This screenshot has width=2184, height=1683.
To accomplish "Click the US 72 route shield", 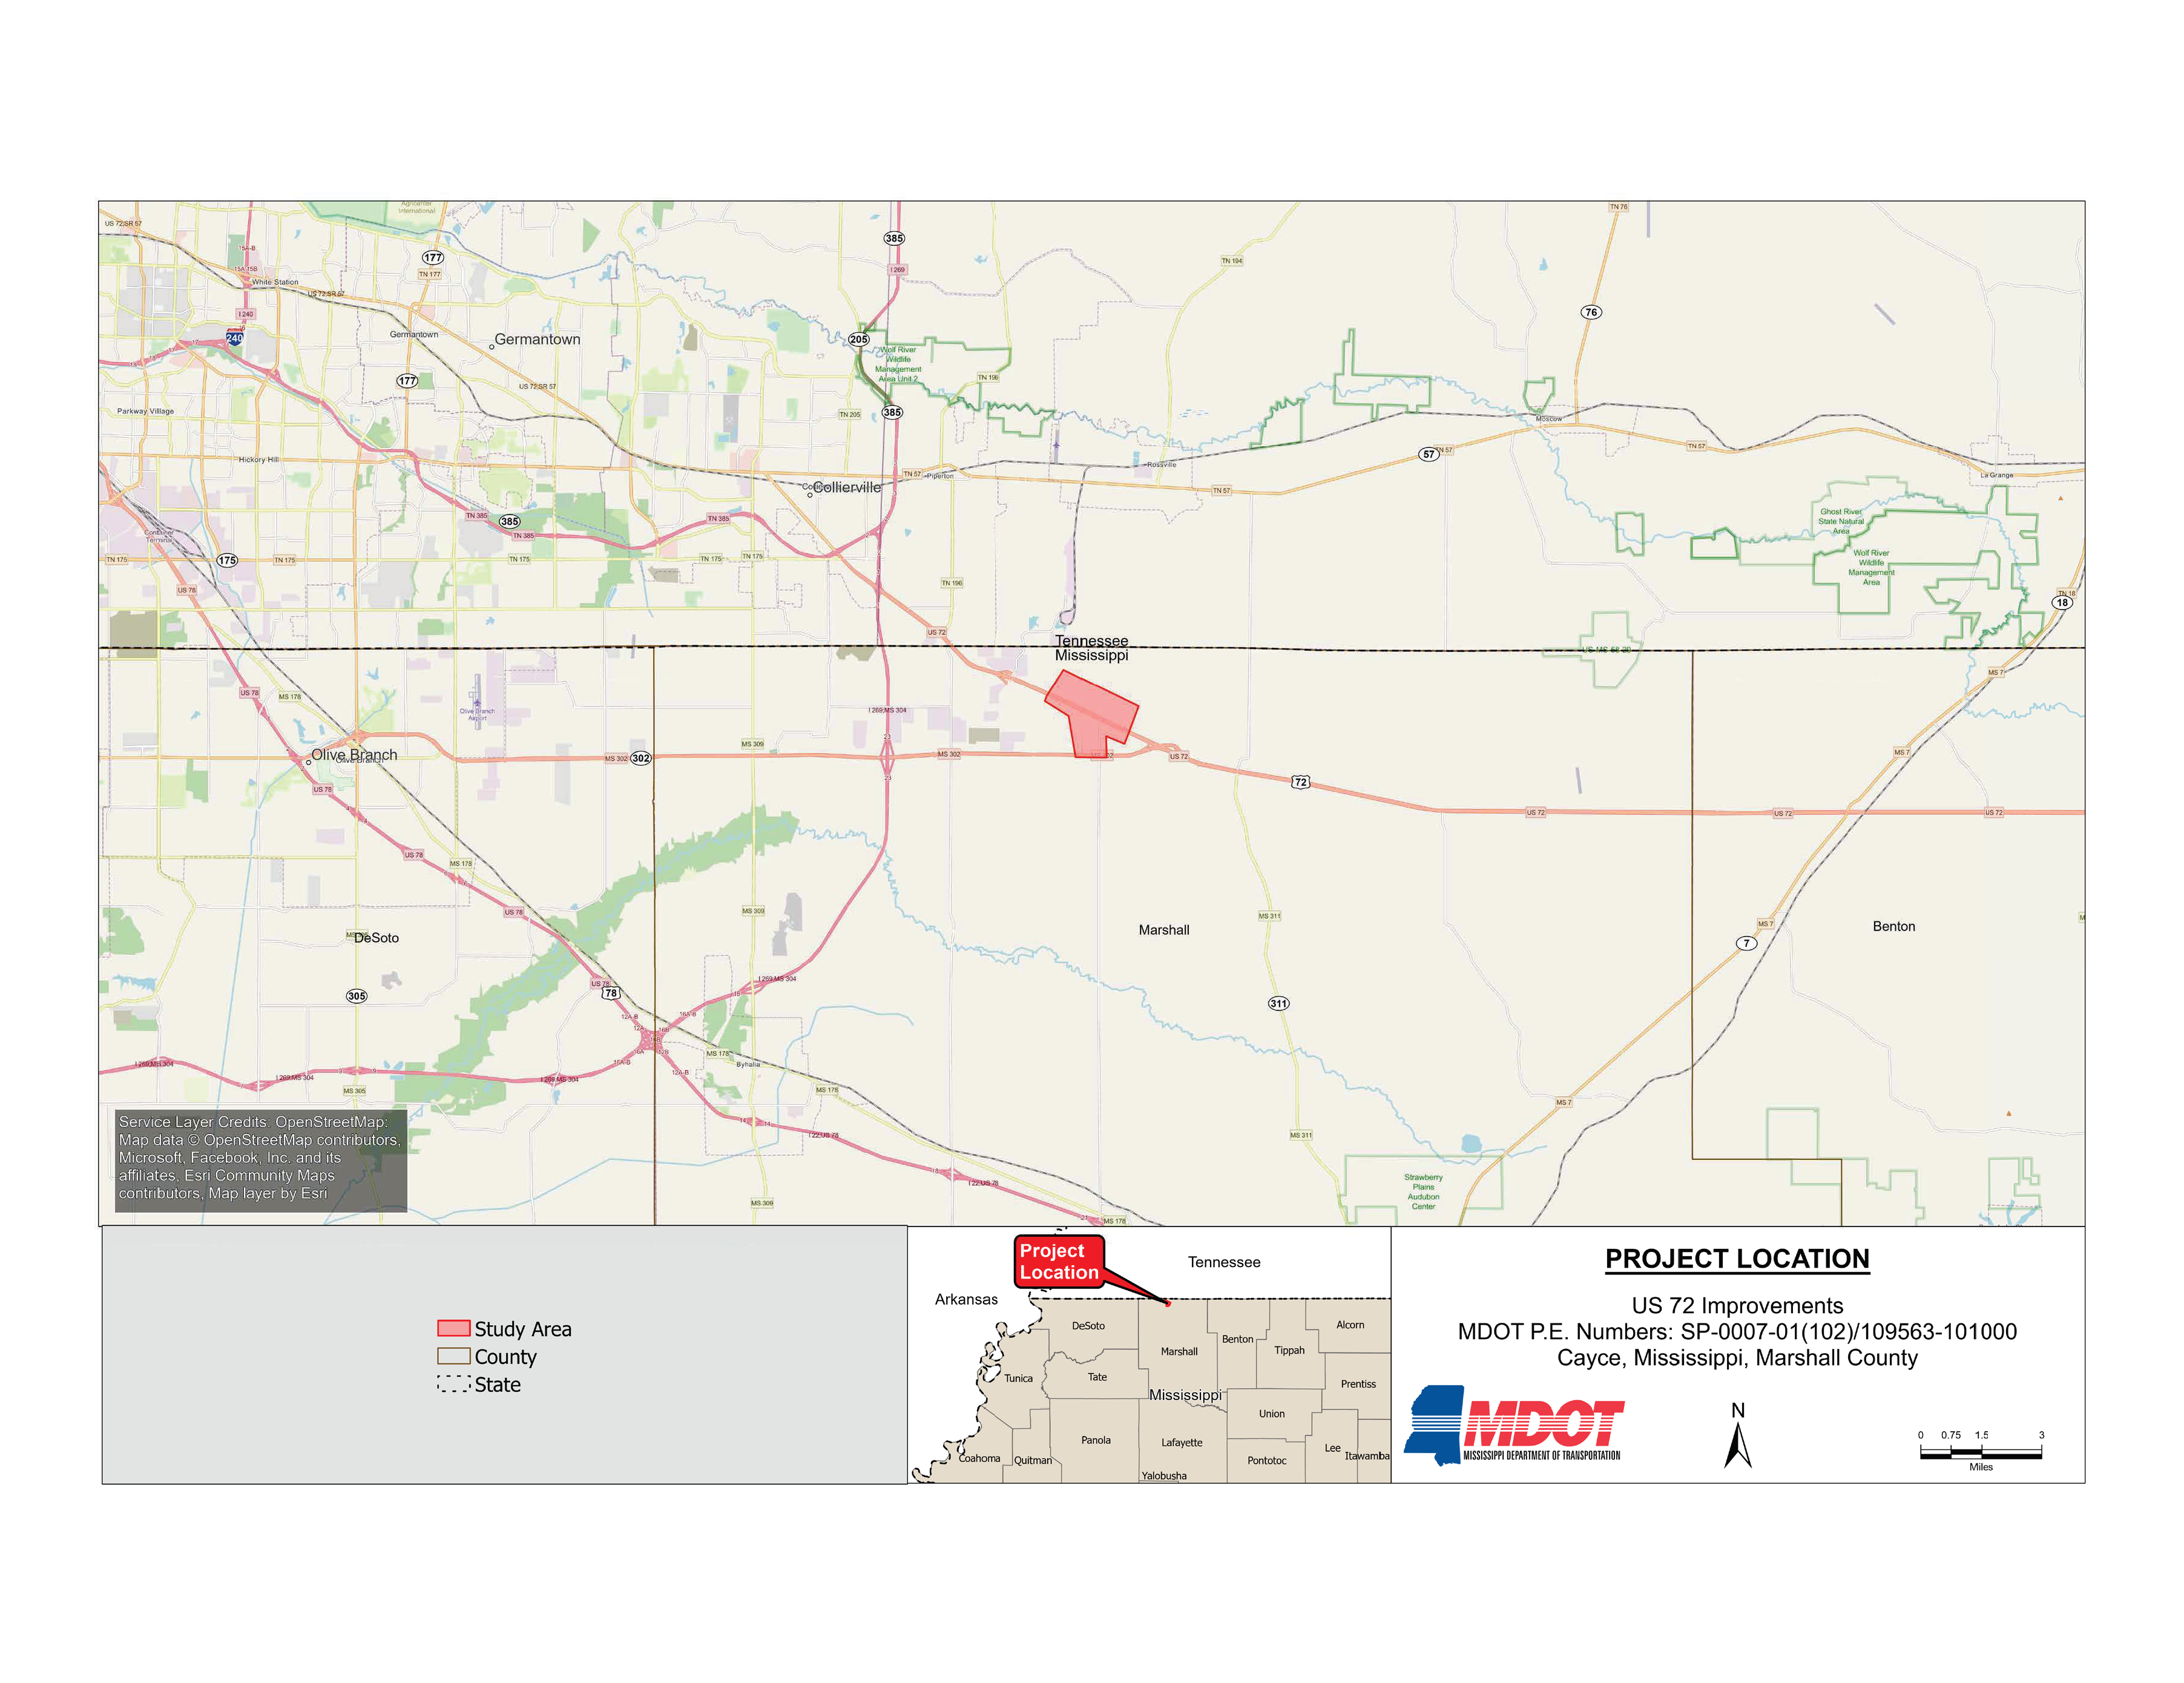I will (1300, 782).
